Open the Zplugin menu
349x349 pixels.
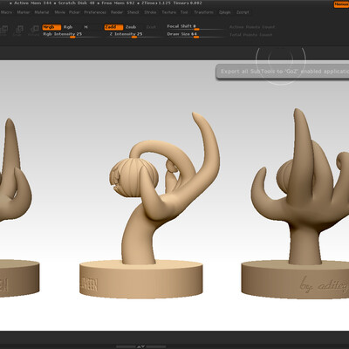(225, 12)
